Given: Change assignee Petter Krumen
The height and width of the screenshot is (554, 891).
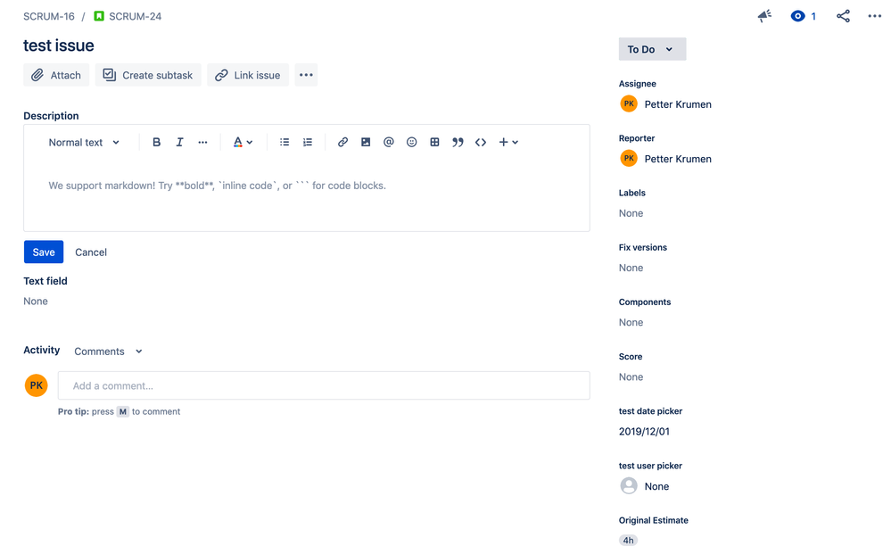Looking at the screenshot, I should [678, 104].
